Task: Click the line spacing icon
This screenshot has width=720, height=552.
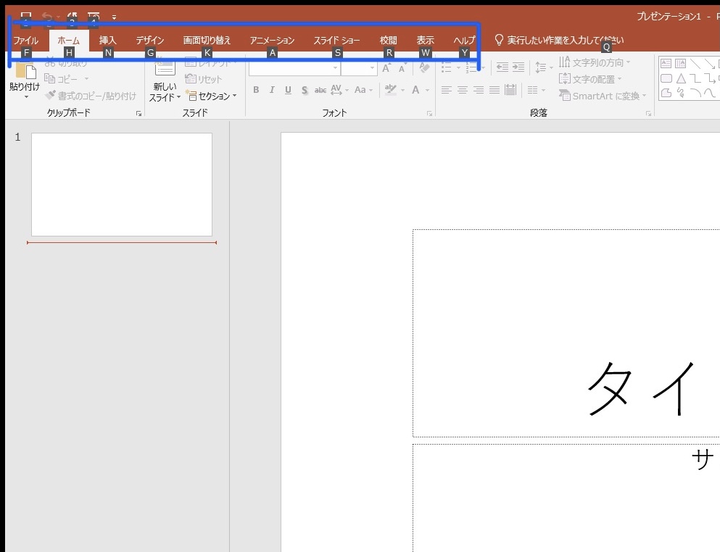Action: (540, 68)
